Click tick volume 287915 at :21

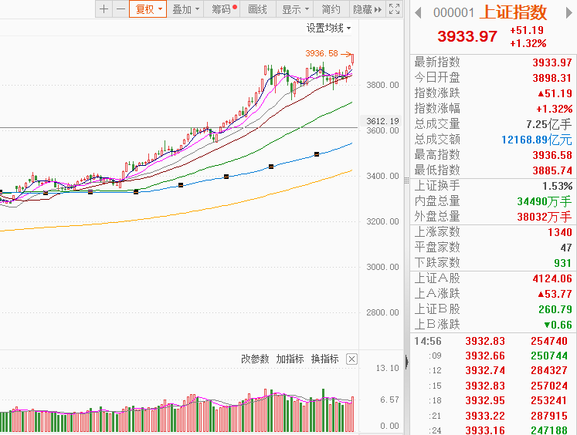pos(548,416)
